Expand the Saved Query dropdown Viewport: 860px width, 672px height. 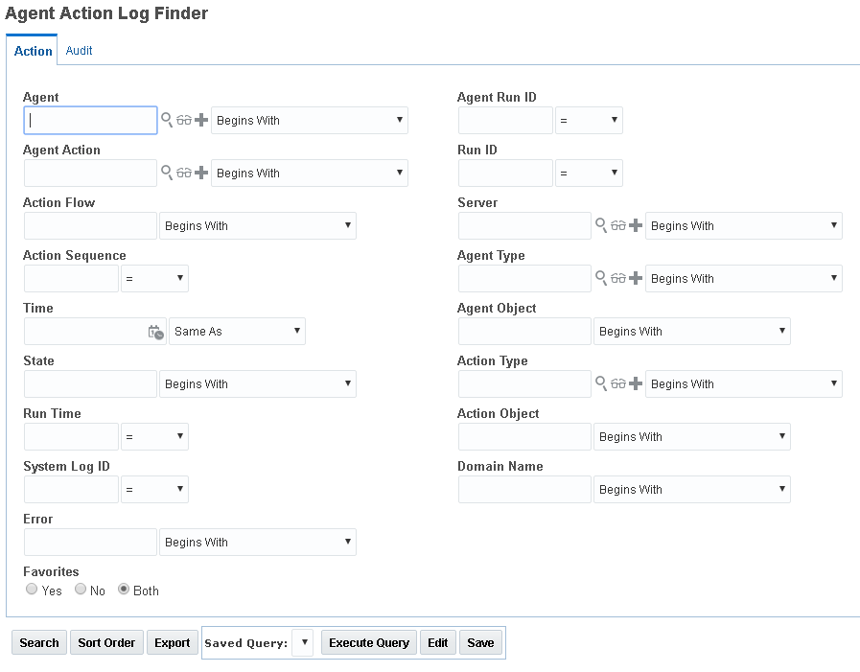coord(303,642)
